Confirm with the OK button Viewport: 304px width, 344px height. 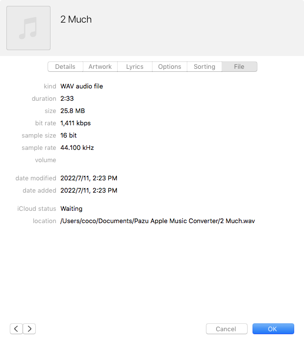(x=273, y=329)
